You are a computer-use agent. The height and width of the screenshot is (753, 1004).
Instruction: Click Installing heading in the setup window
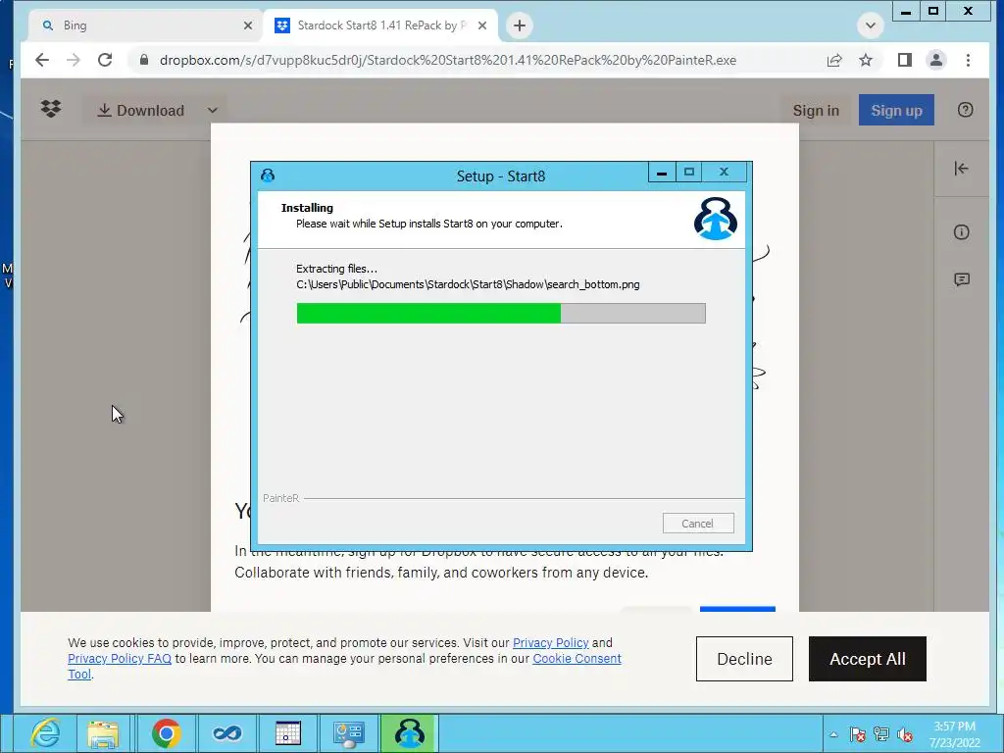click(x=307, y=208)
